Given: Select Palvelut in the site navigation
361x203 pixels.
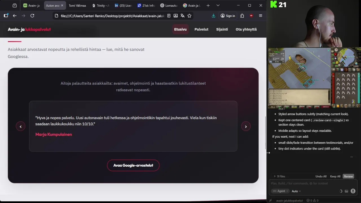Looking at the screenshot, I should click(x=201, y=29).
